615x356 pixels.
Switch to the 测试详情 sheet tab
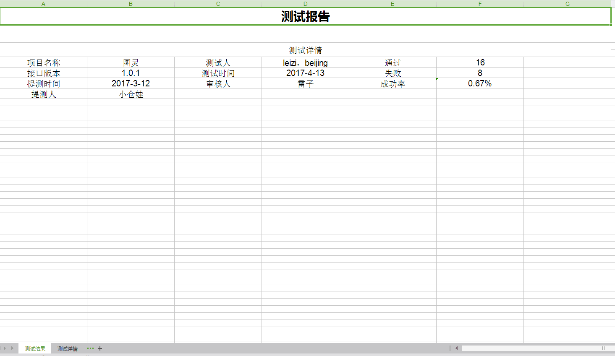[68, 349]
